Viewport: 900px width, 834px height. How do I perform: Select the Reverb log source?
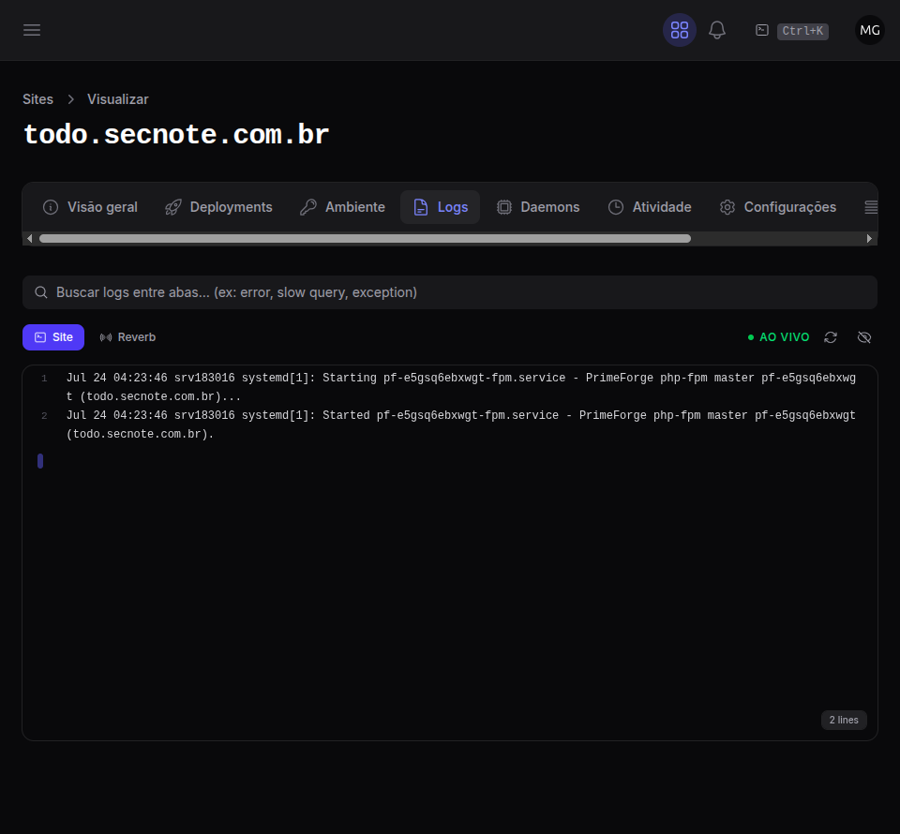point(127,337)
